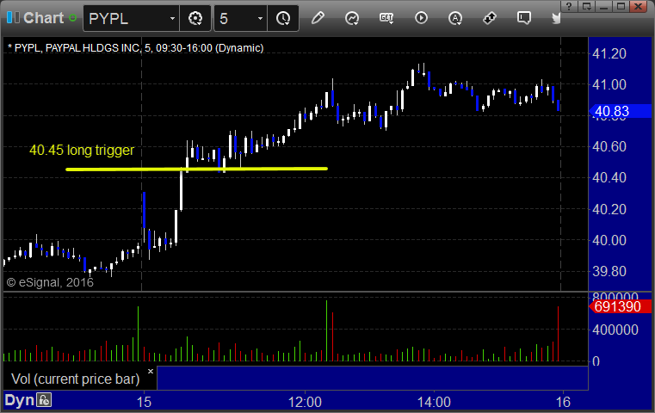Toggle the green window link circle
This screenshot has width=655, height=413.
[72, 18]
